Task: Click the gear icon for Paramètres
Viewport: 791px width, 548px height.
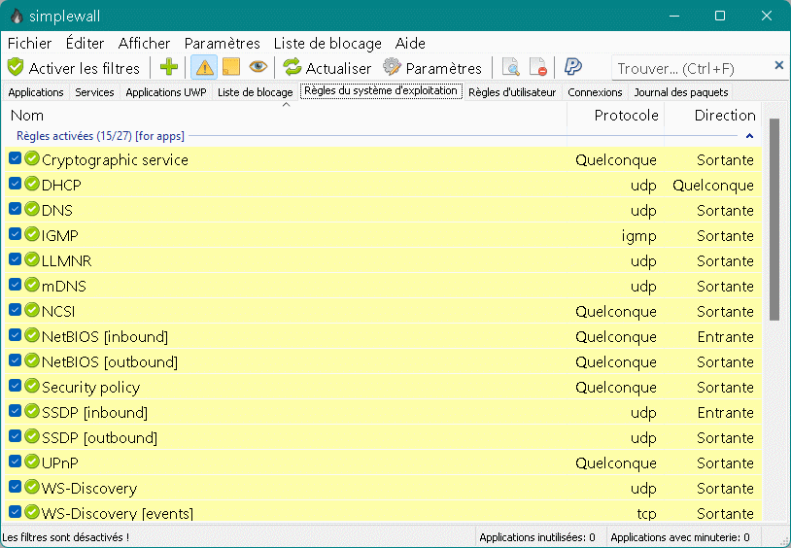Action: click(392, 67)
